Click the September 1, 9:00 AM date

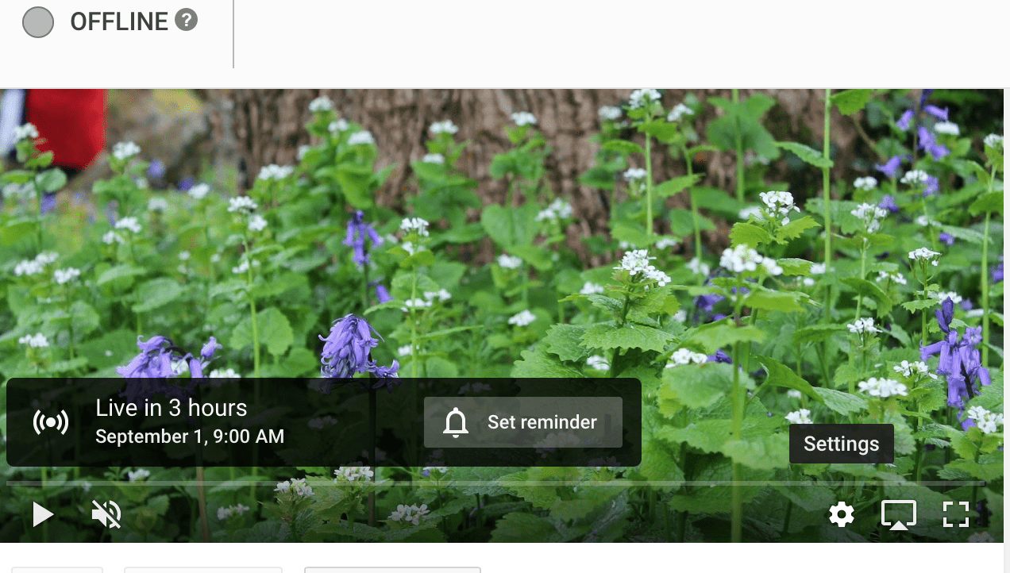pos(190,436)
